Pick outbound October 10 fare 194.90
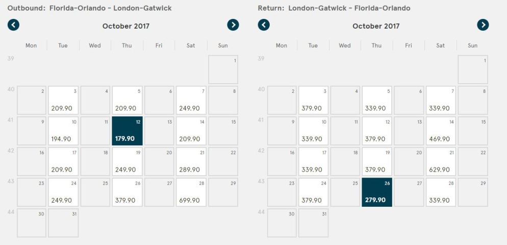Viewport: 507px width, 245px height. tap(62, 131)
